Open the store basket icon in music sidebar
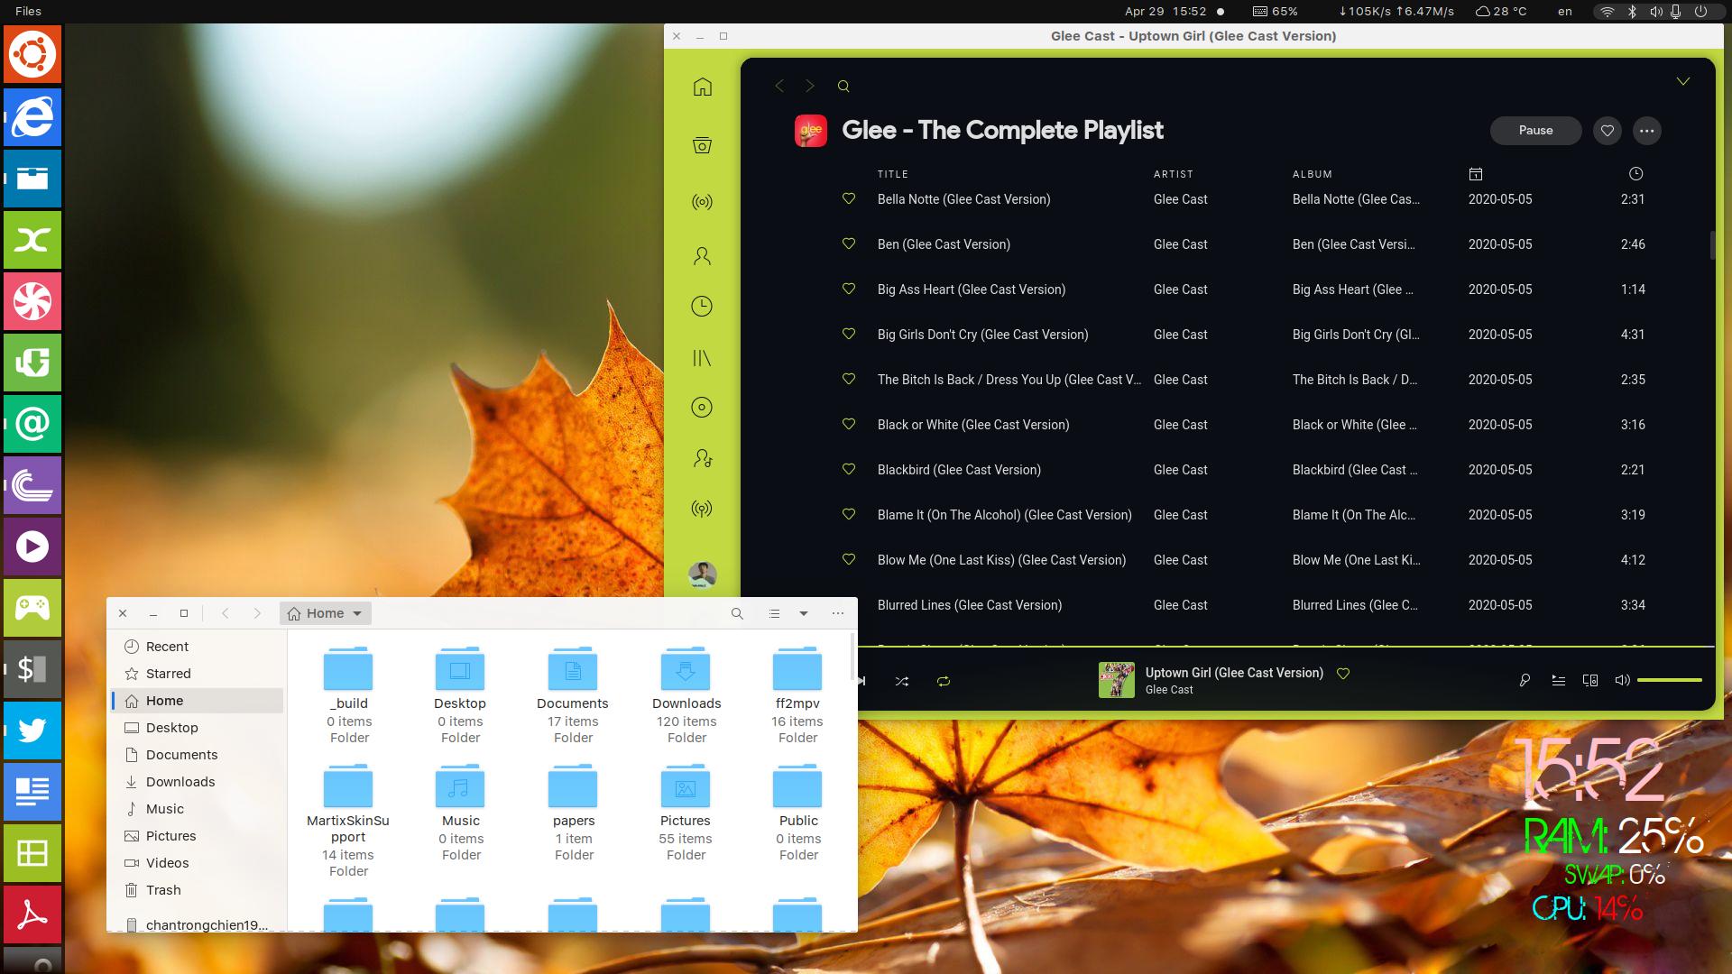The width and height of the screenshot is (1732, 974). point(702,145)
